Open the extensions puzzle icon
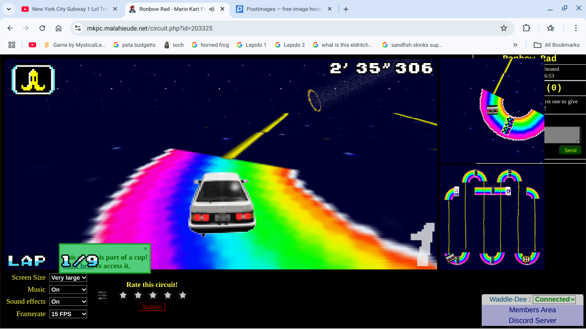Viewport: 586px width, 329px height. (x=526, y=28)
